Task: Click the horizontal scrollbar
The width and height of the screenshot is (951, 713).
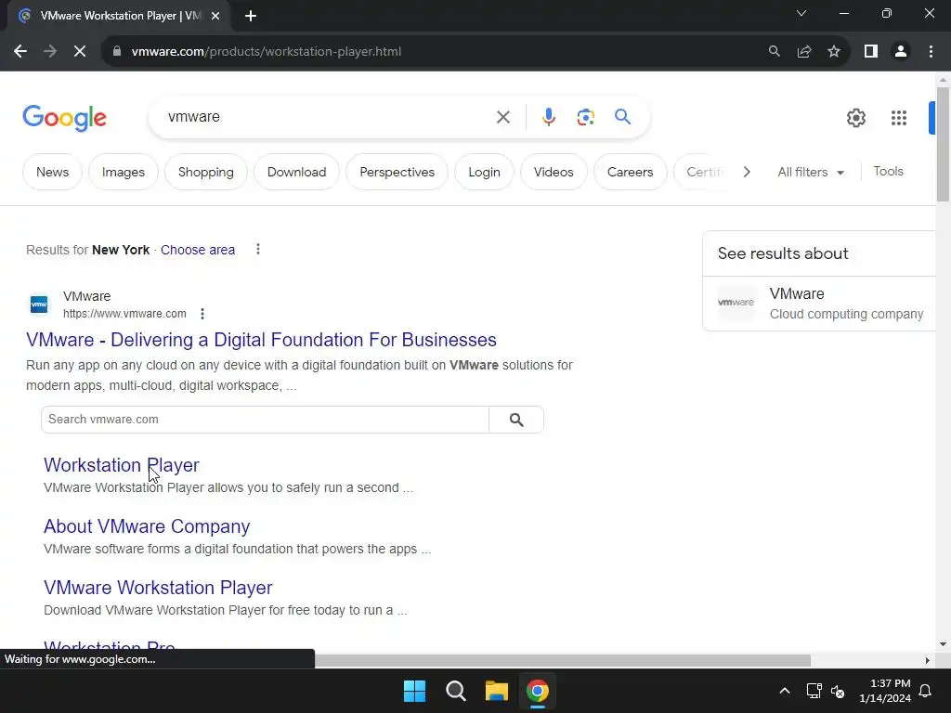Action: pyautogui.click(x=563, y=660)
